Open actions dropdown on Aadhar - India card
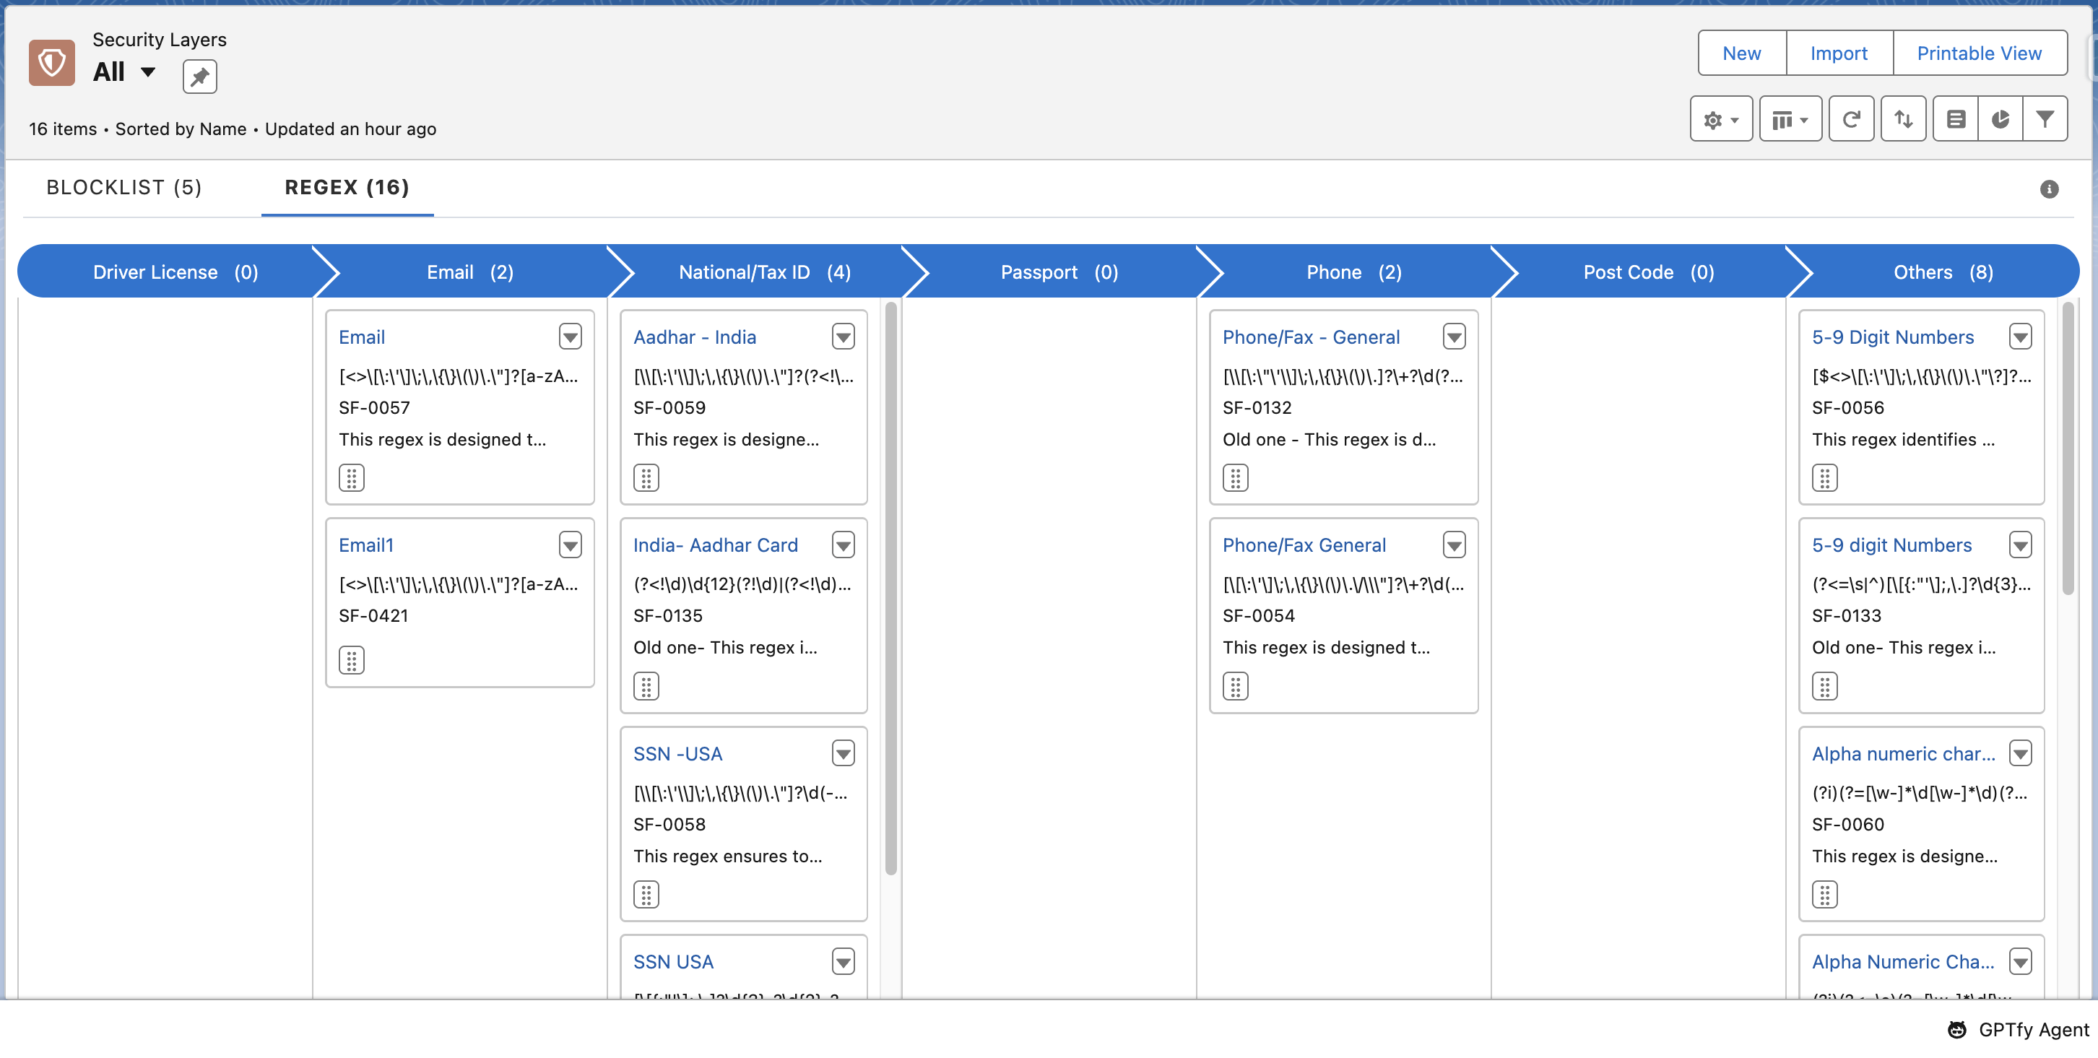2098x1058 pixels. click(x=843, y=337)
